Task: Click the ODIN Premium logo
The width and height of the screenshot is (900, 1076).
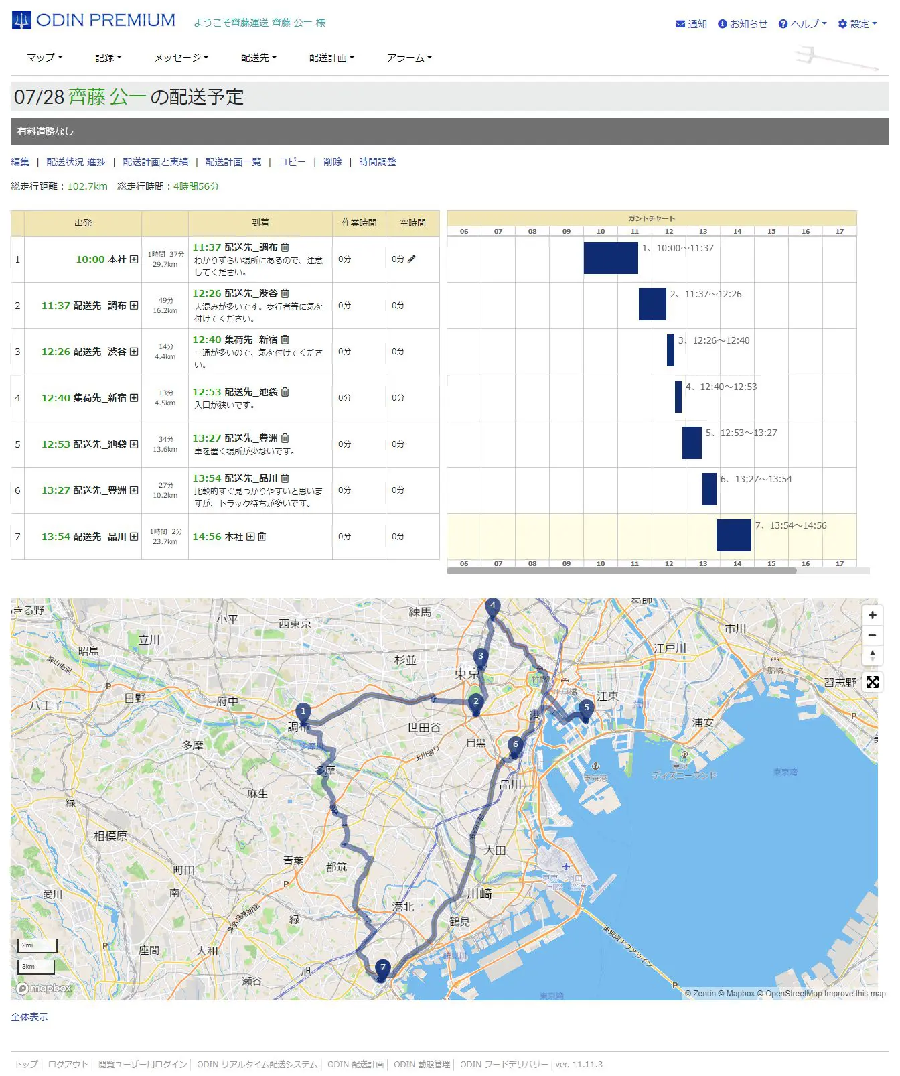Action: tap(94, 21)
